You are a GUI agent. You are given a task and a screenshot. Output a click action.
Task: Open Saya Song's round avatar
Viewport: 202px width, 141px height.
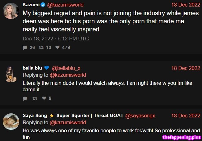pyautogui.click(x=11, y=121)
